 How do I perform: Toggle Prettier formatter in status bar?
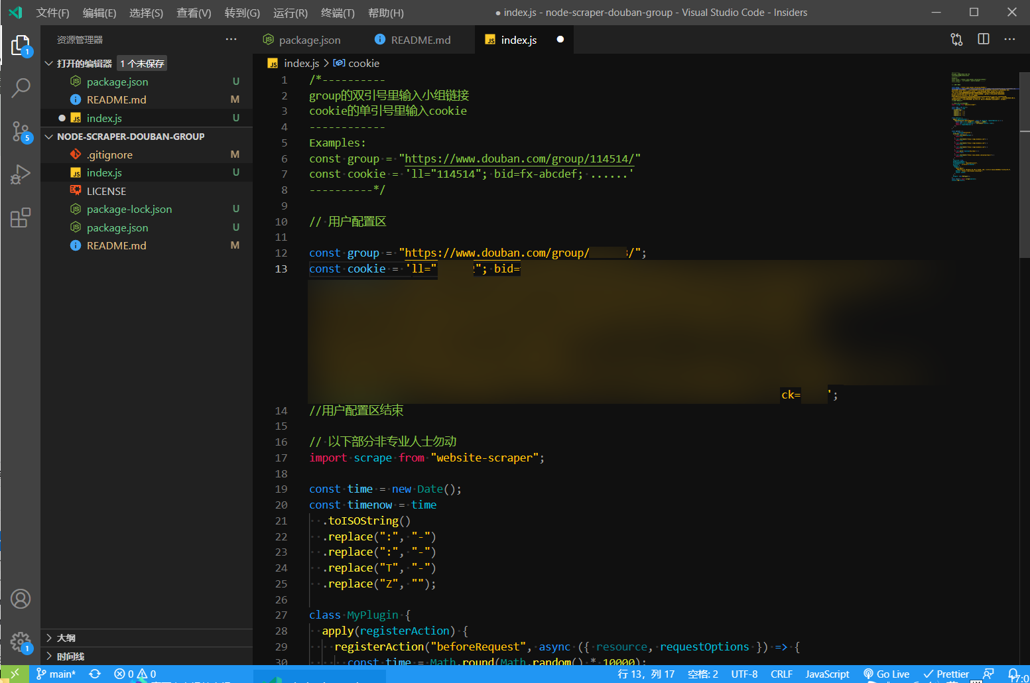pos(946,674)
